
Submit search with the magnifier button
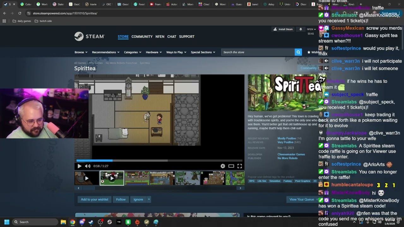(x=298, y=52)
